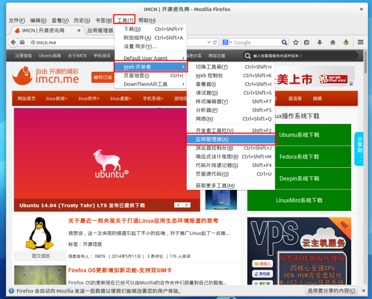Click the back arrow navigation button
This screenshot has height=299, width=372.
point(13,42)
